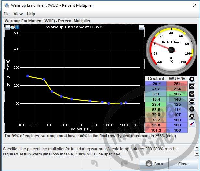The height and width of the screenshot is (171, 200).
Task: Click the equals icon beside the table header
Action: (192, 79)
